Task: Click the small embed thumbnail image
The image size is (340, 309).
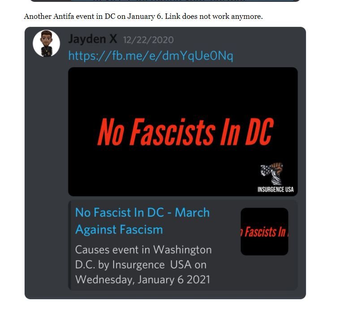Action: point(264,231)
